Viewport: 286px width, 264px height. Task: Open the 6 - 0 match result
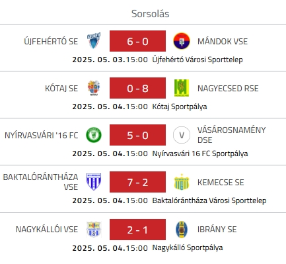tap(137, 41)
